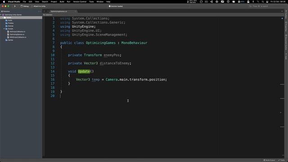Click the No selection breadcrumb
288x162 pixels.
pyautogui.click(x=48, y=15)
